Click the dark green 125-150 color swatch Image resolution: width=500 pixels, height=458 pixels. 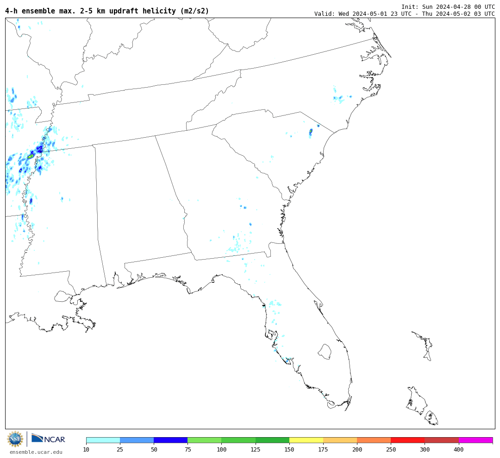point(272,440)
